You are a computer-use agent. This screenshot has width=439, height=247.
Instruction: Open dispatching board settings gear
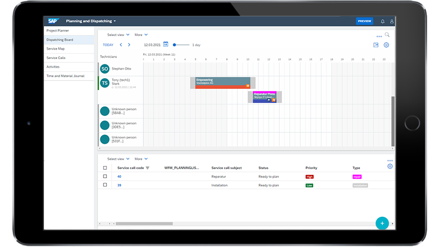tap(386, 45)
